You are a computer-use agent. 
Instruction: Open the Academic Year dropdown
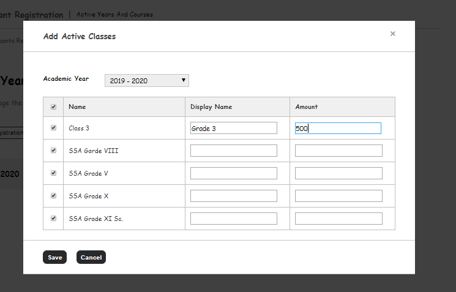[147, 80]
